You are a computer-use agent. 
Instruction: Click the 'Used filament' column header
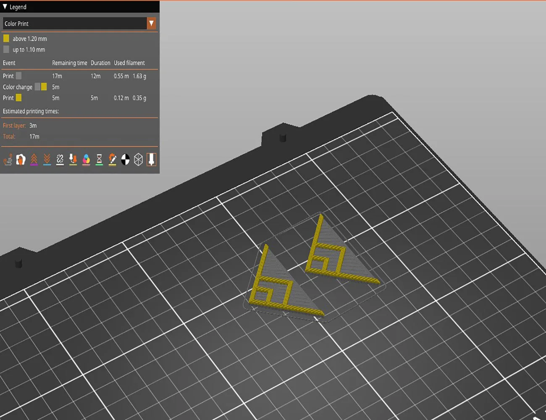[x=129, y=63]
